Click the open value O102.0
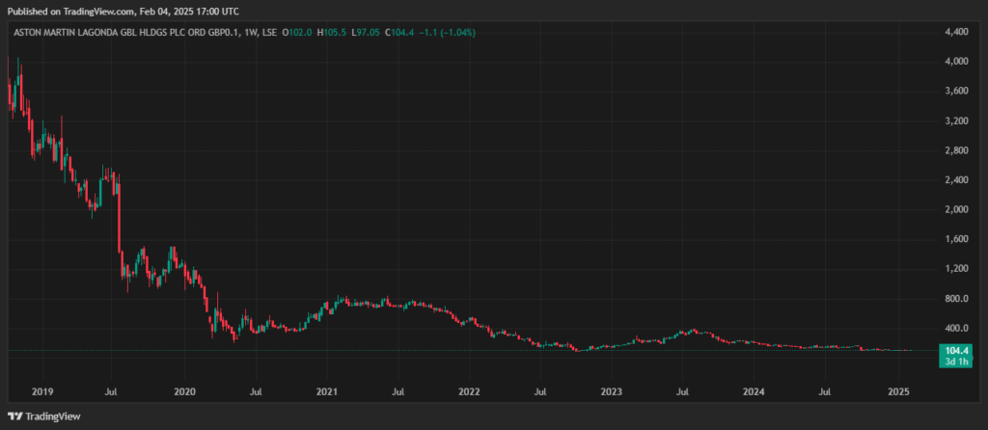The image size is (988, 430). [x=297, y=33]
